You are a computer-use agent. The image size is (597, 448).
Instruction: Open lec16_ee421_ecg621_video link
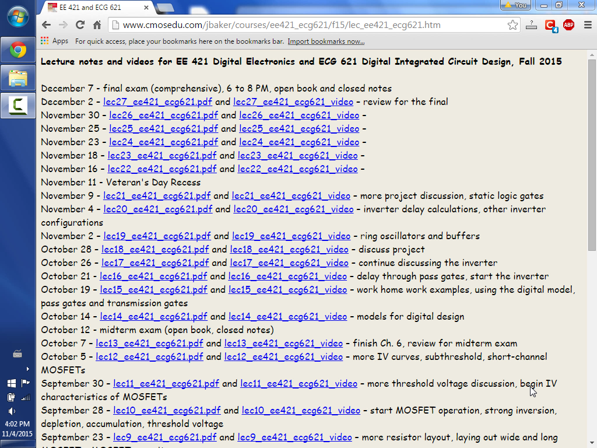(x=287, y=276)
